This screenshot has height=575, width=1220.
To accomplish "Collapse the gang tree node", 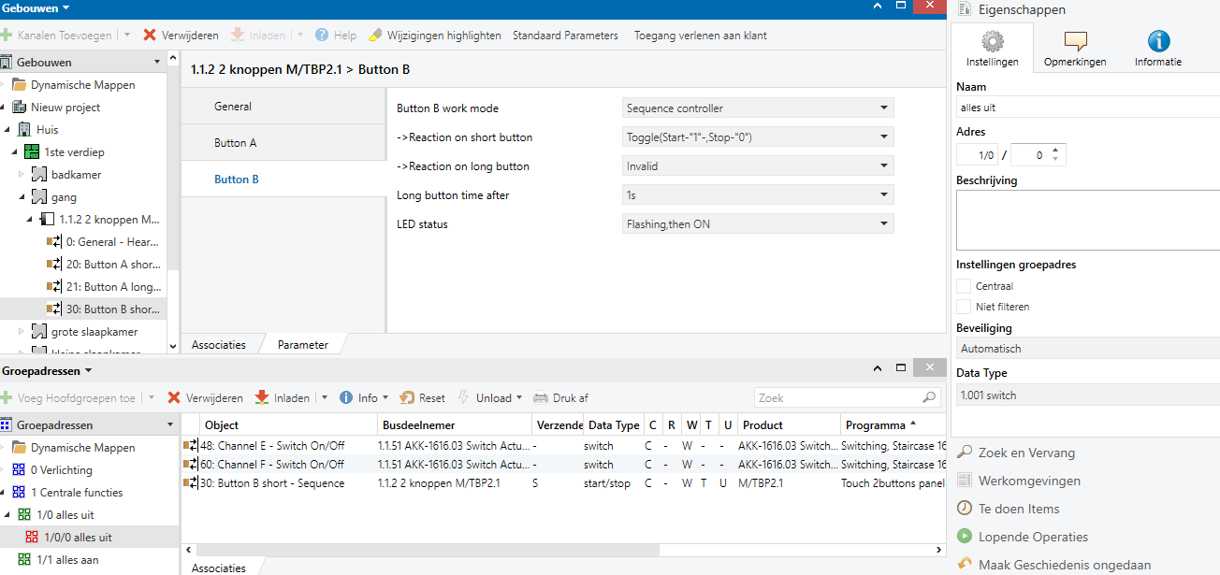I will tap(22, 197).
